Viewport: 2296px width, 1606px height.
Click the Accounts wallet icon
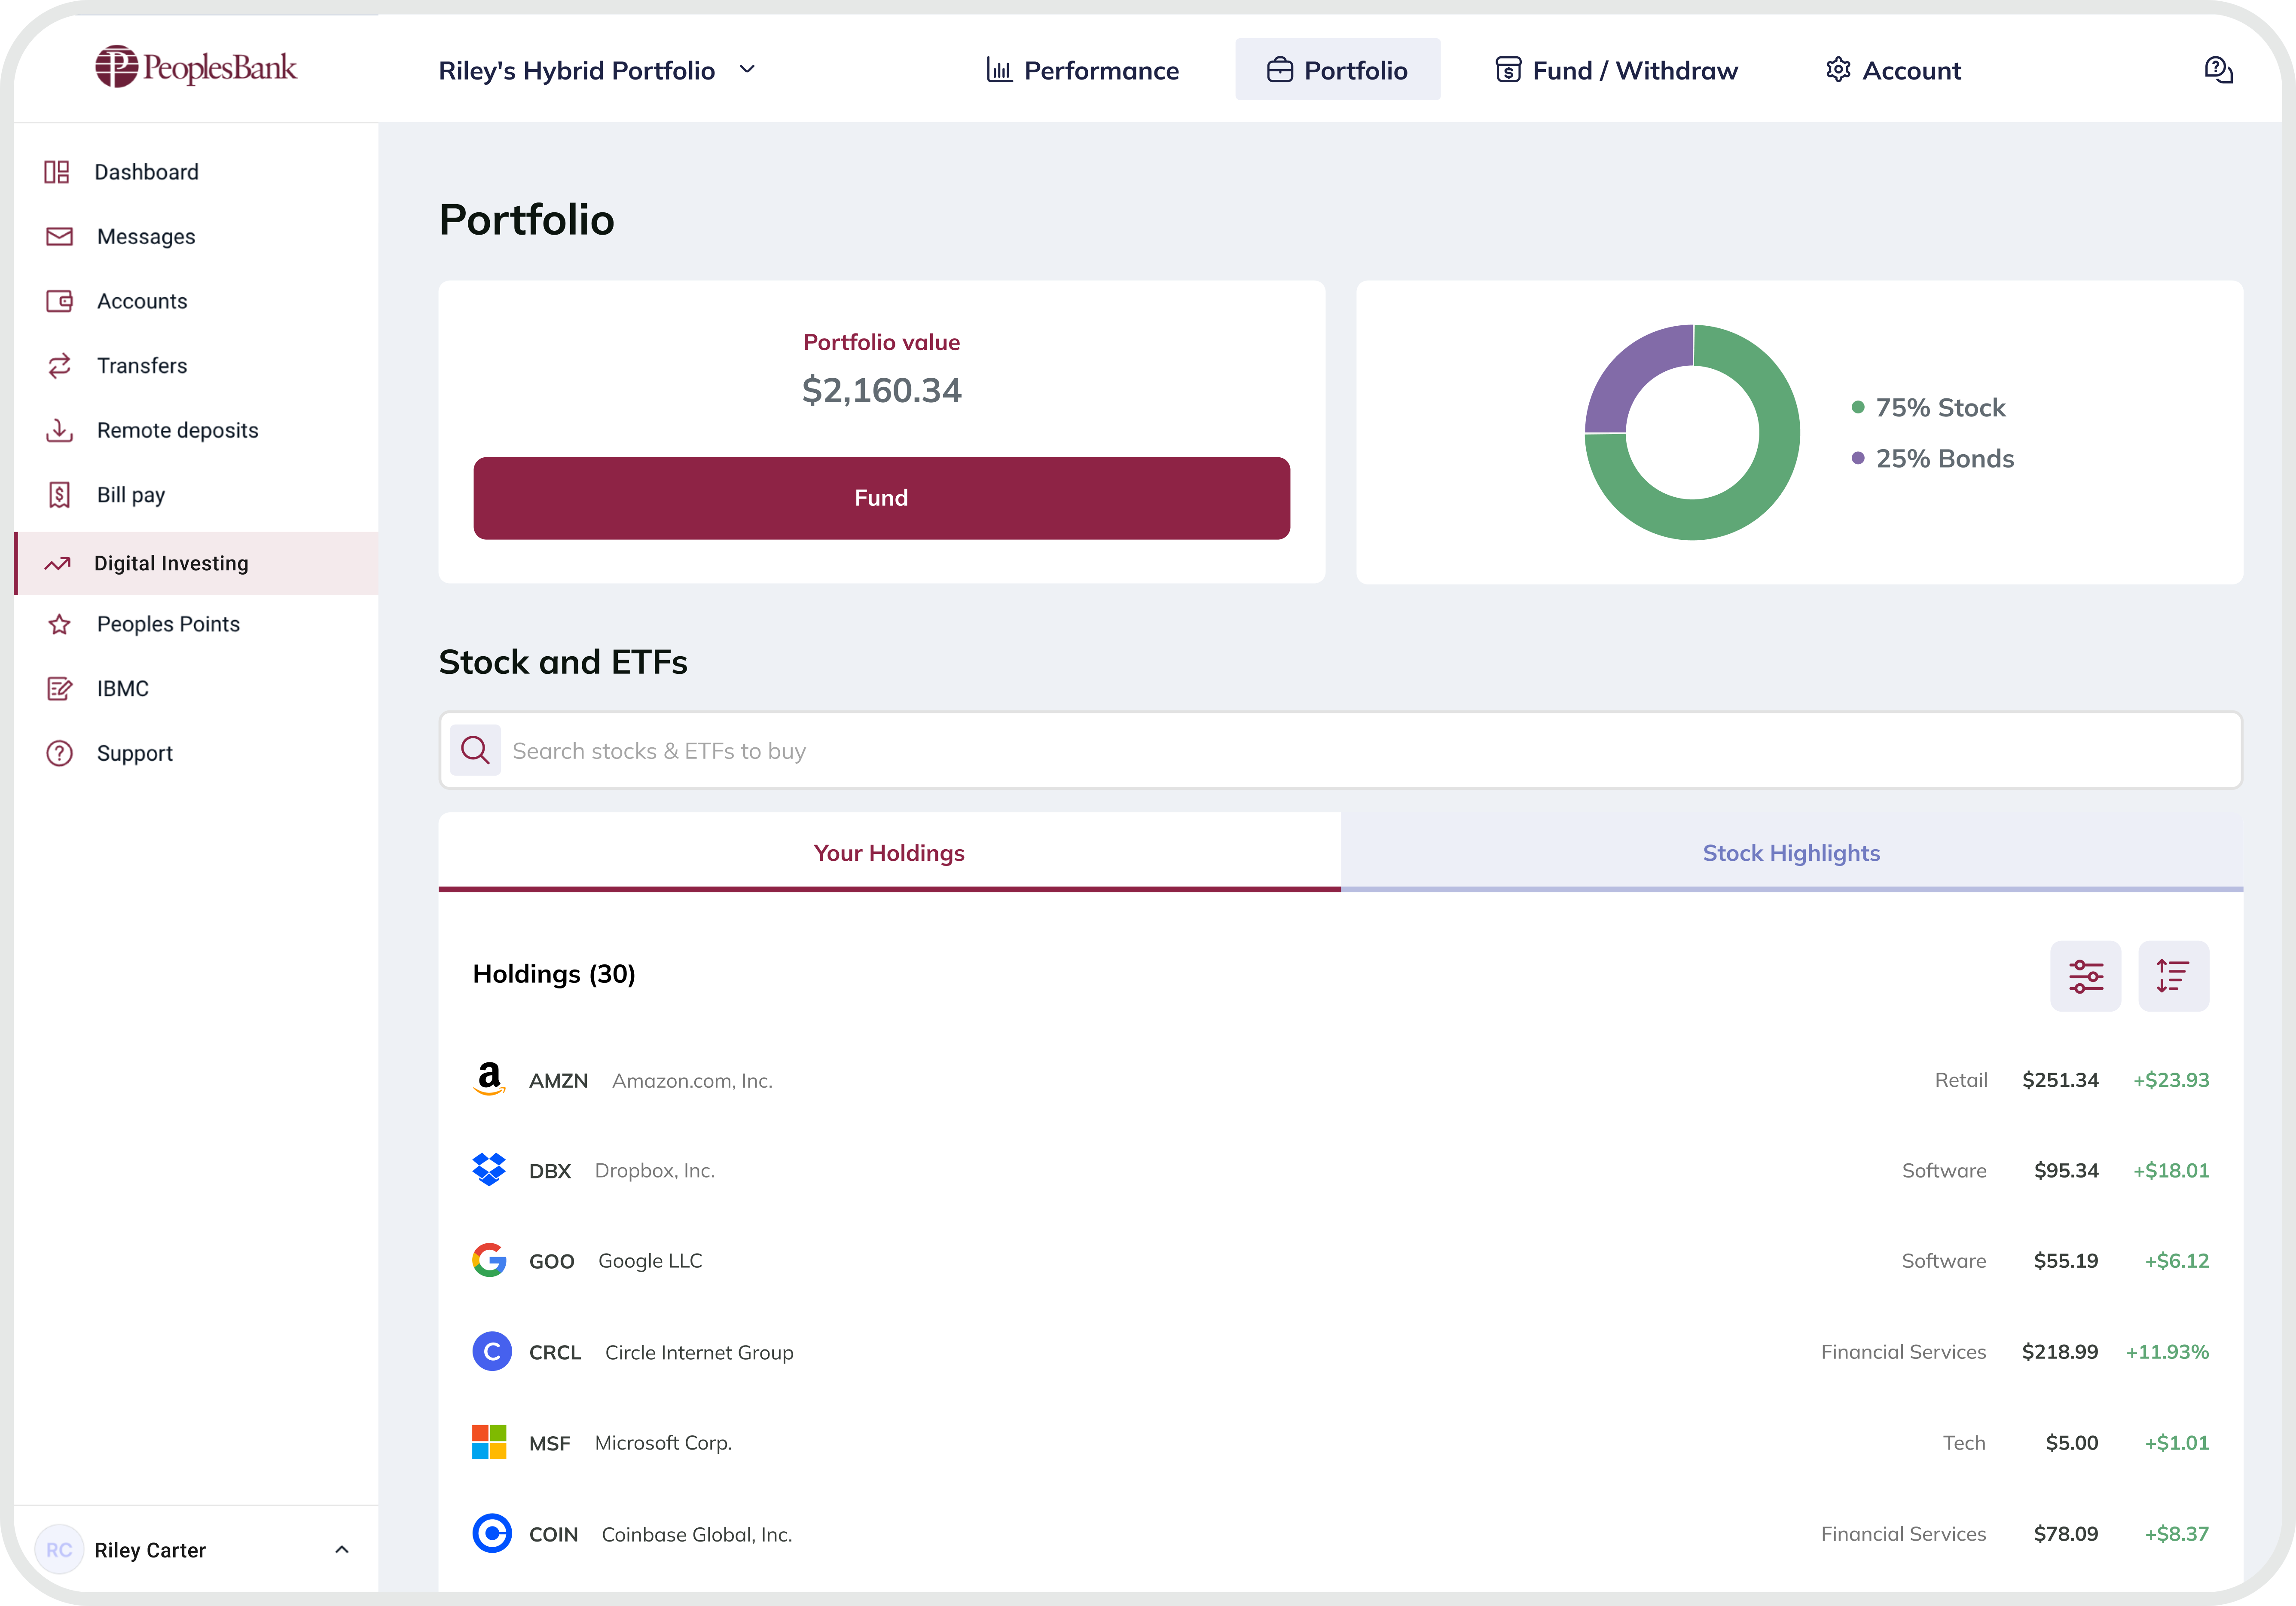coord(59,301)
